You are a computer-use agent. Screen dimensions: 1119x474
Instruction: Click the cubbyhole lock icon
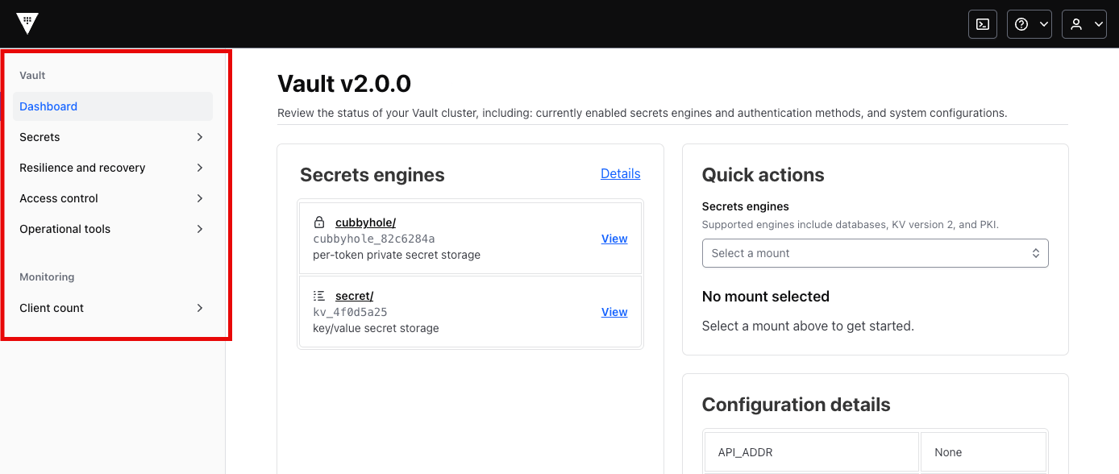[319, 222]
